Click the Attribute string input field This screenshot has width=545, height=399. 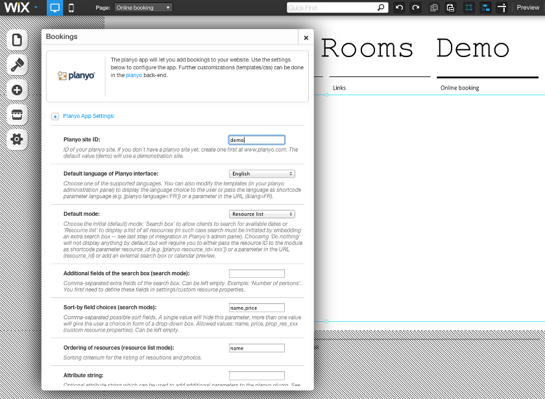(x=256, y=376)
